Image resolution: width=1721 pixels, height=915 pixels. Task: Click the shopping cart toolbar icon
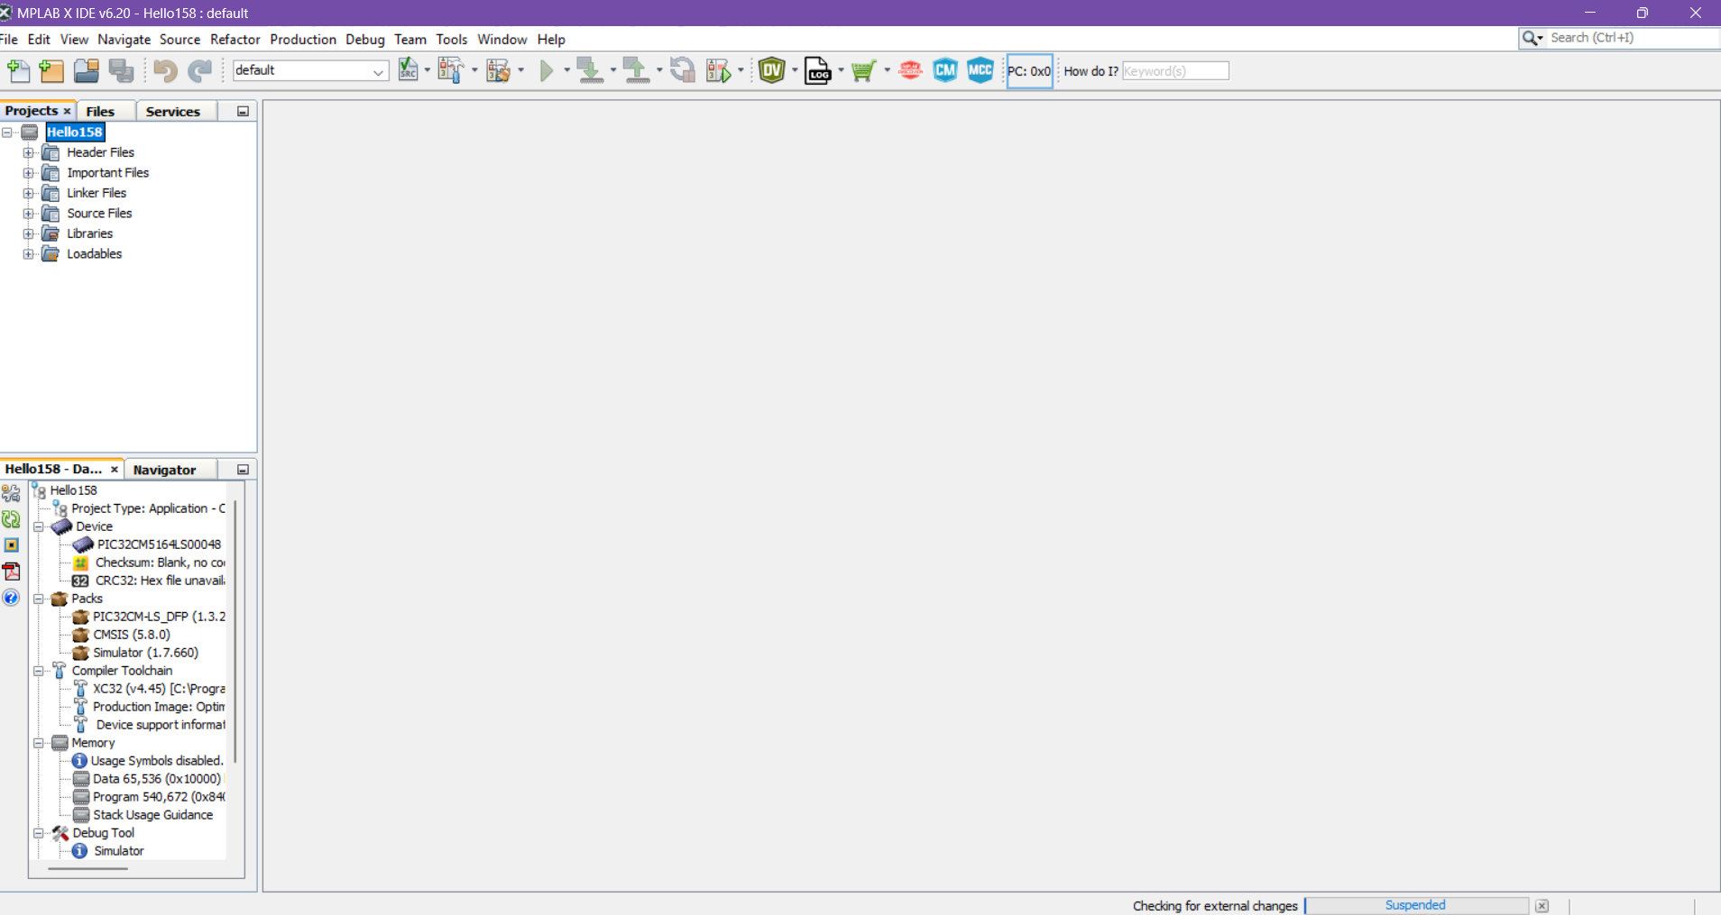click(863, 70)
